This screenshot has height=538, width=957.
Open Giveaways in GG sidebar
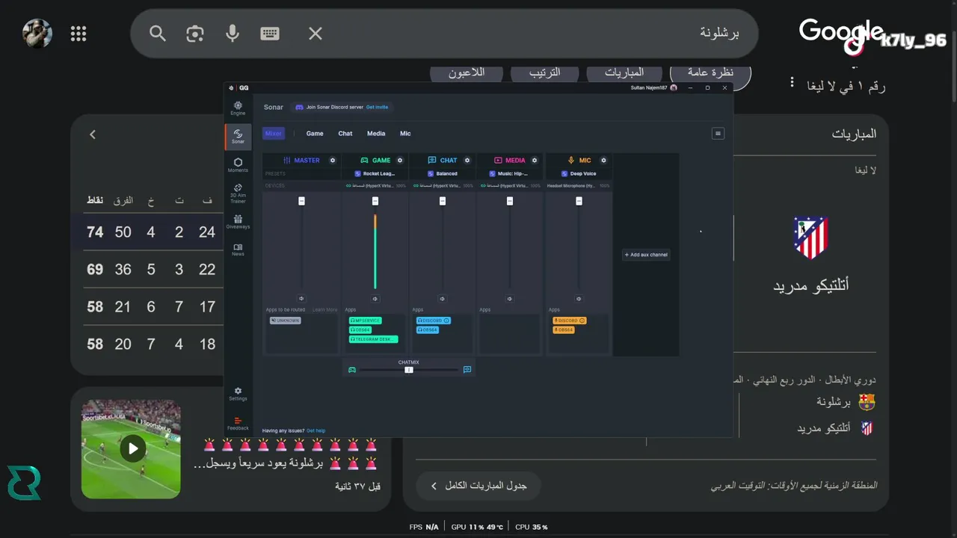point(238,222)
